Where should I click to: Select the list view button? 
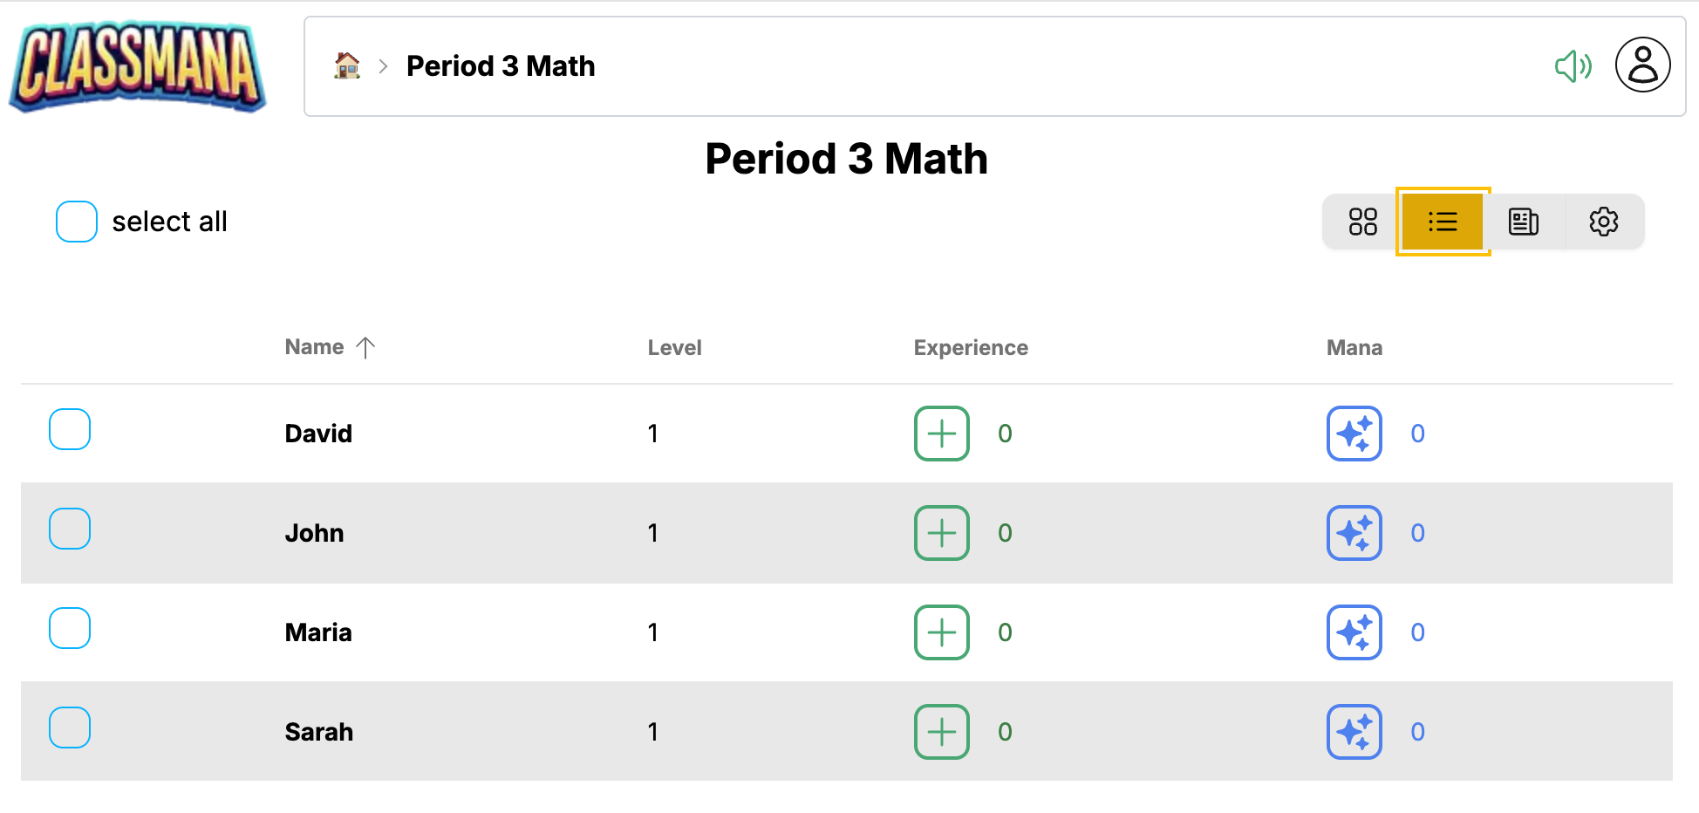(1443, 222)
